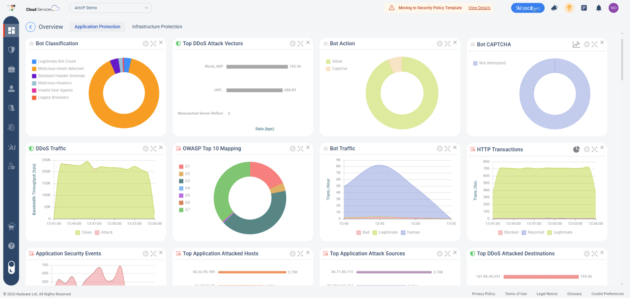Toggle Blocked series in HTTP Transactions legend
This screenshot has width=630, height=298.
tap(508, 233)
